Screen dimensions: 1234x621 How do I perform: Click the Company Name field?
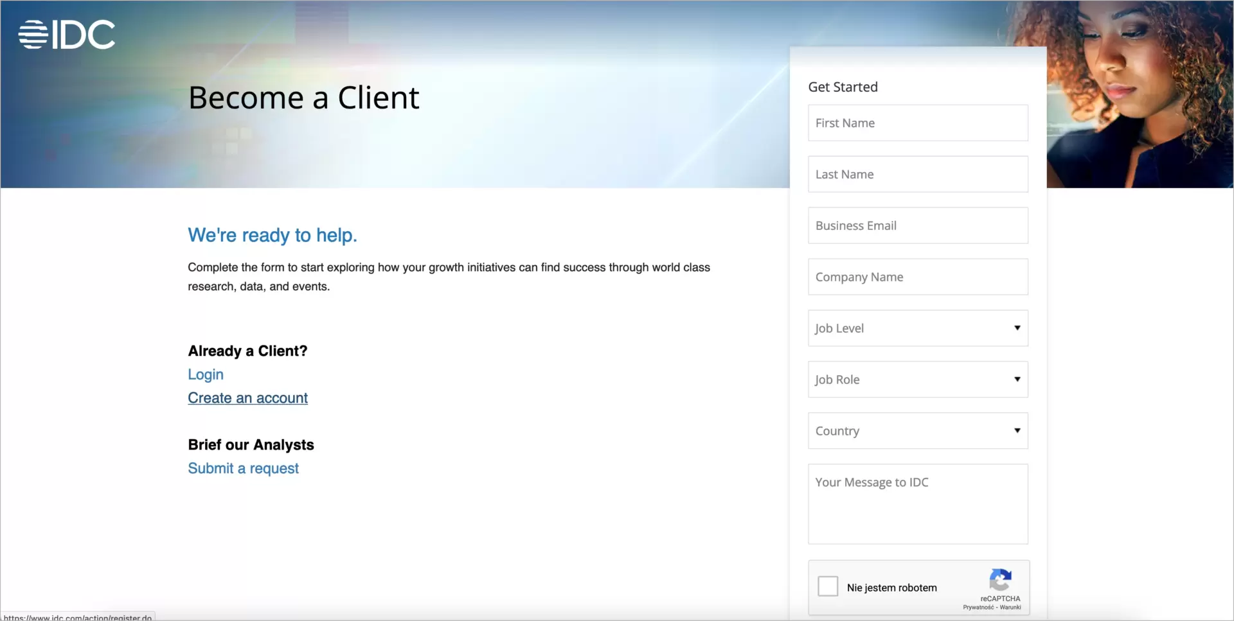[917, 277]
